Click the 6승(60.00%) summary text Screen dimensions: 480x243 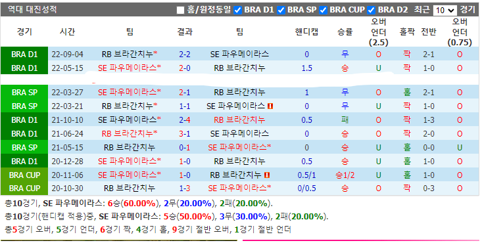coord(133,203)
